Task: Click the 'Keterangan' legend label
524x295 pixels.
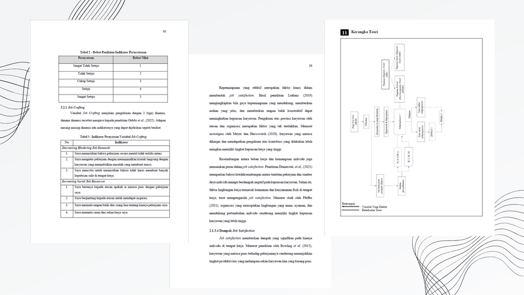Action: pos(349,204)
